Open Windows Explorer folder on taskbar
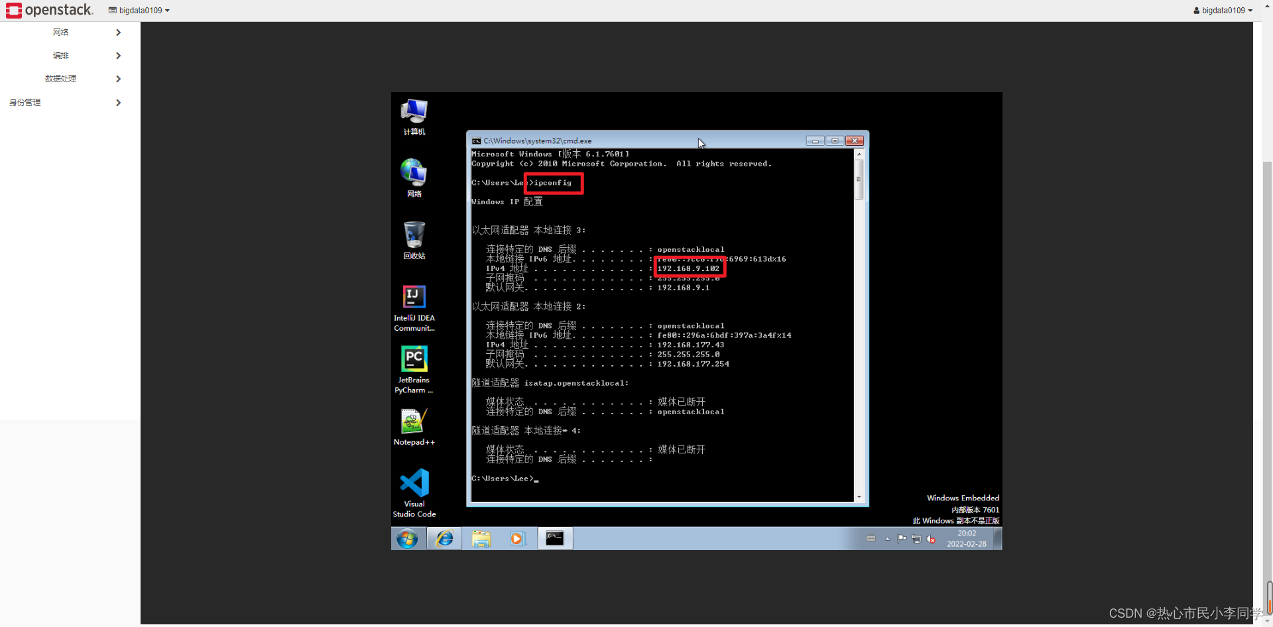The image size is (1273, 627). tap(481, 539)
